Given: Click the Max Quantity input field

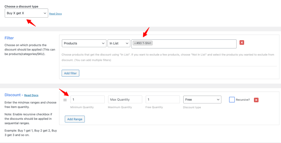Looking at the screenshot, I should [x=125, y=99].
